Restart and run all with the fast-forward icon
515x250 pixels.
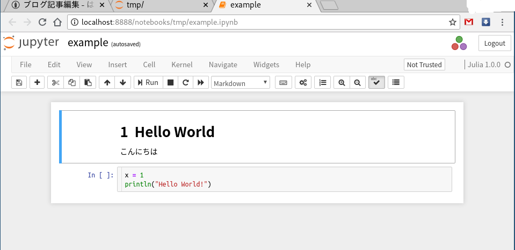(201, 83)
